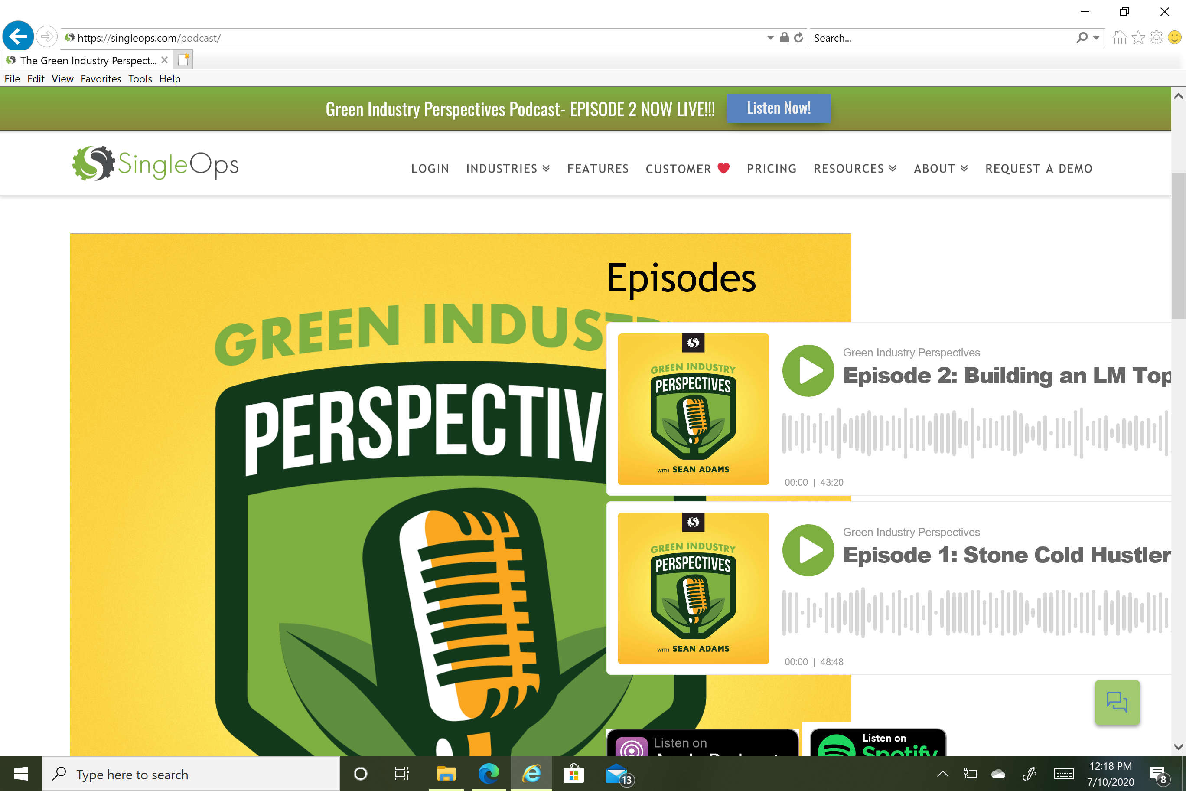
Task: Click the browser back arrow button
Action: click(18, 37)
